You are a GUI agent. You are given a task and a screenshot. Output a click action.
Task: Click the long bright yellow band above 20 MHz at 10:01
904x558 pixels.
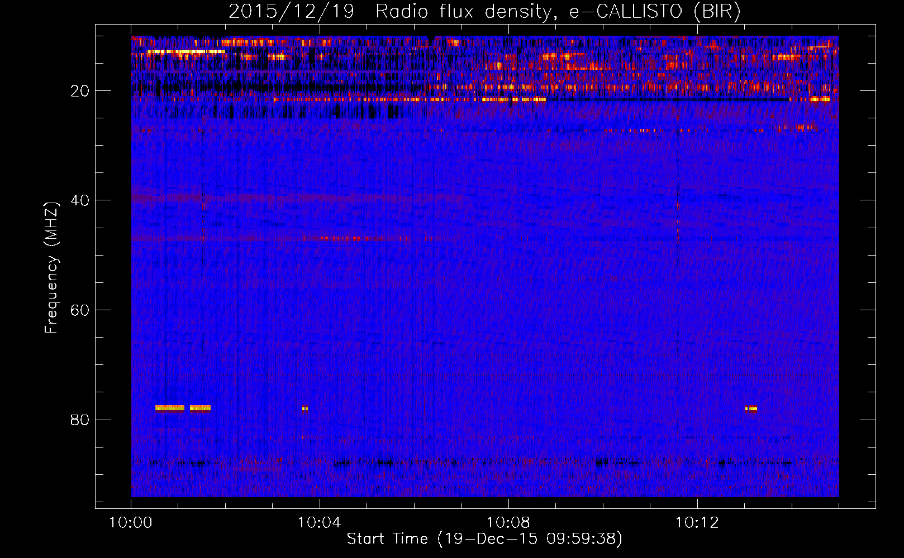point(185,52)
